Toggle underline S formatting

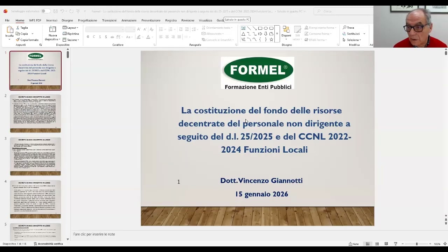(100, 37)
